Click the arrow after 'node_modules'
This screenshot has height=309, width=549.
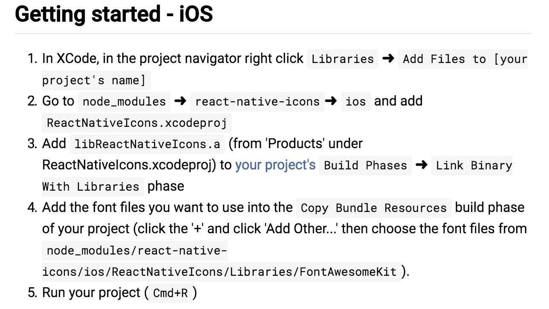click(180, 101)
